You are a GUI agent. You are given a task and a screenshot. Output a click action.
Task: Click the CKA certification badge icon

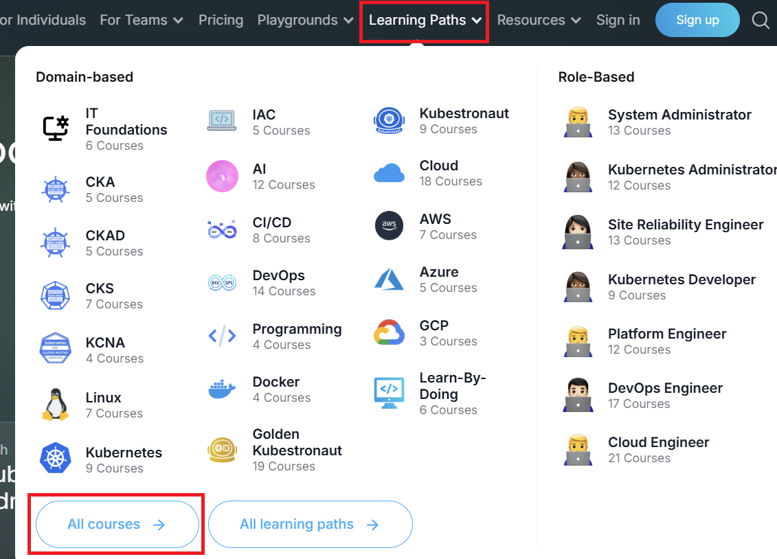click(x=56, y=189)
